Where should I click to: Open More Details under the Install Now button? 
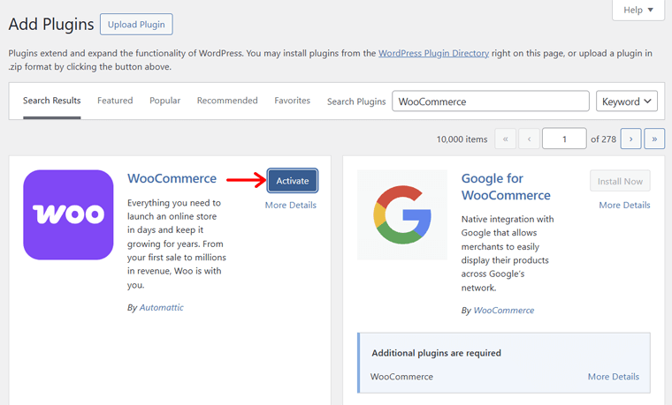point(624,205)
